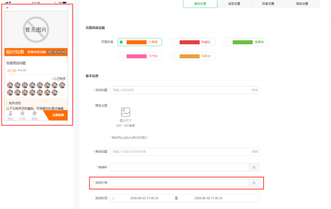This screenshot has width=331, height=209.
Task: Click the first buyer avatar in preview
Action: (10, 85)
